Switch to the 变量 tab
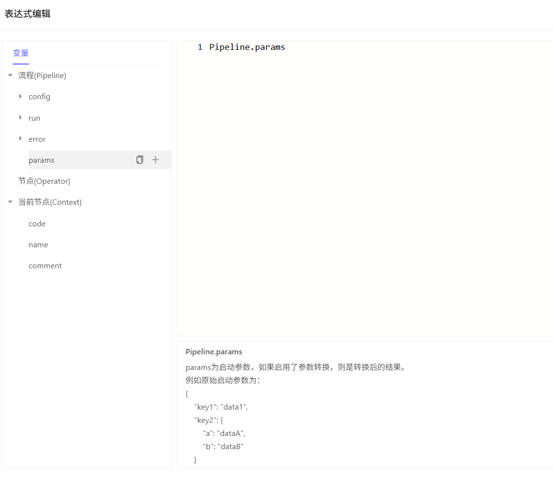Viewport: 553px width, 477px height. pos(21,53)
